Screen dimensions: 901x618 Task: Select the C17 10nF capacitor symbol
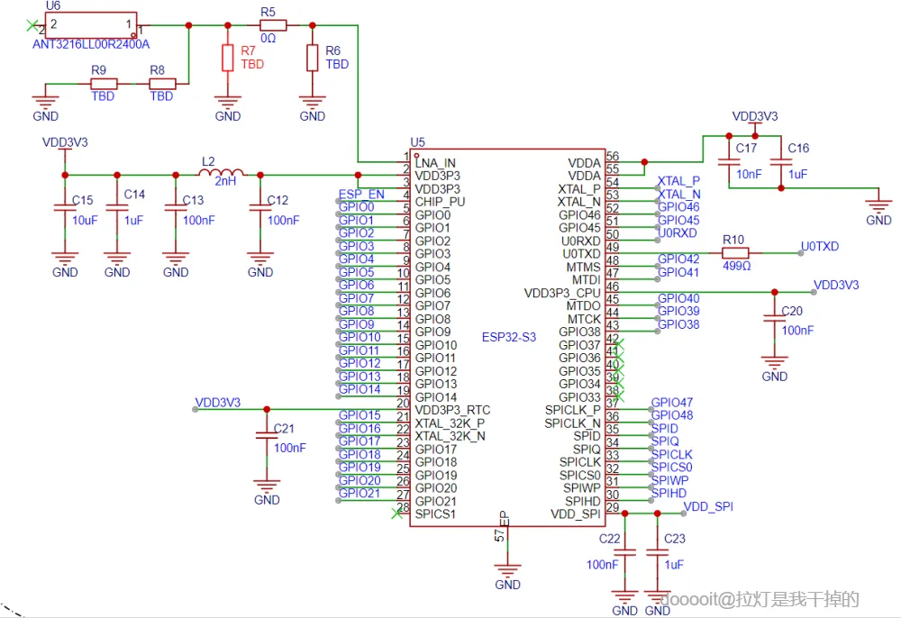[x=729, y=162]
